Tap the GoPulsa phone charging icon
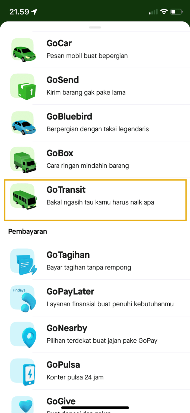This screenshot has height=413, width=190. pos(23,371)
